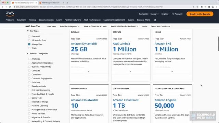Open Amazon DynamoDB offer link
This screenshot has height=123, width=219.
pyautogui.click(x=84, y=44)
